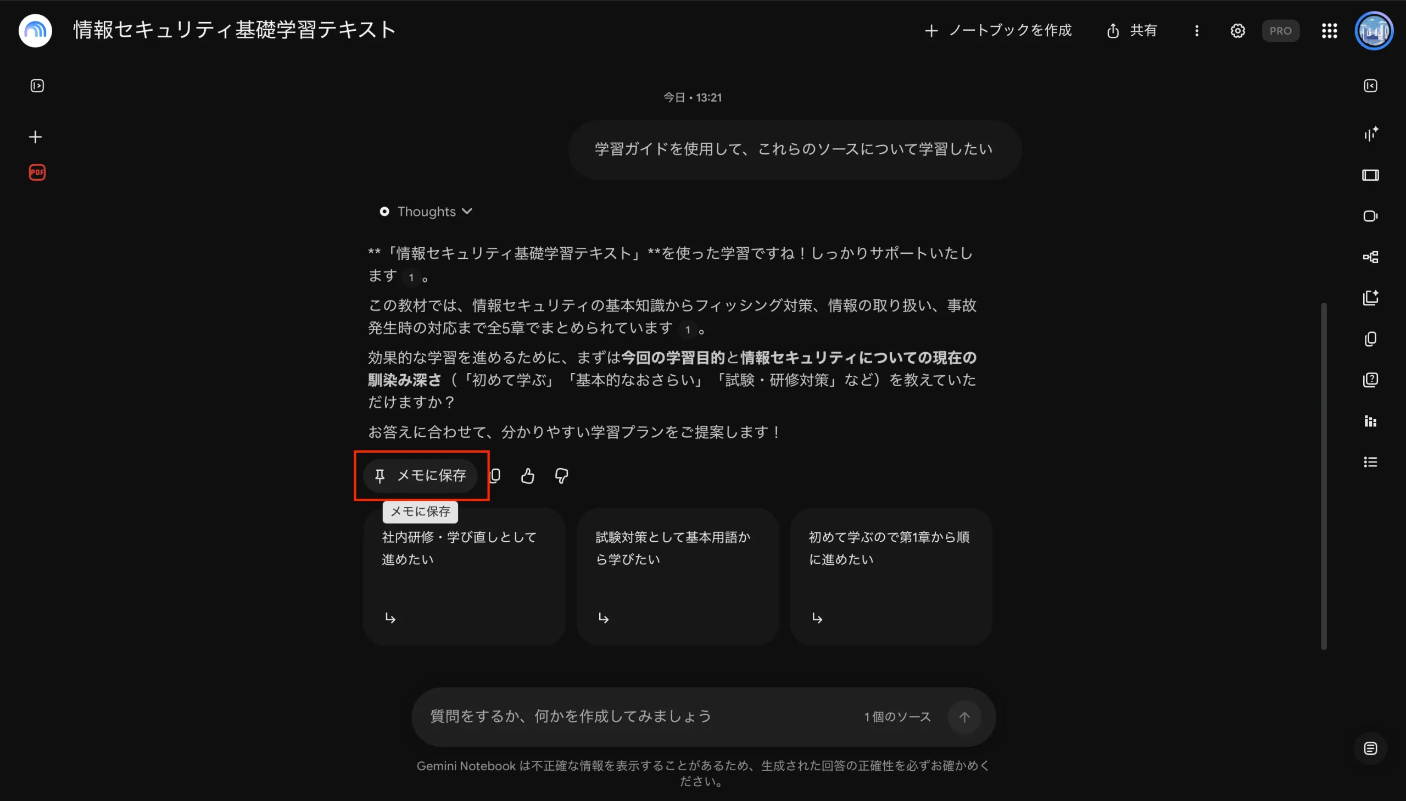Click the notebook title 情報セキュリティ基礎学習テキスト

[x=235, y=30]
